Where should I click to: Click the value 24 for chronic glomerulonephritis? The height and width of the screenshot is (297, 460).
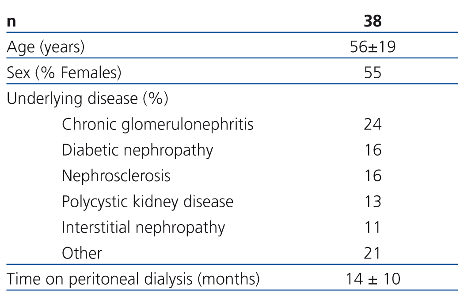tap(373, 124)
